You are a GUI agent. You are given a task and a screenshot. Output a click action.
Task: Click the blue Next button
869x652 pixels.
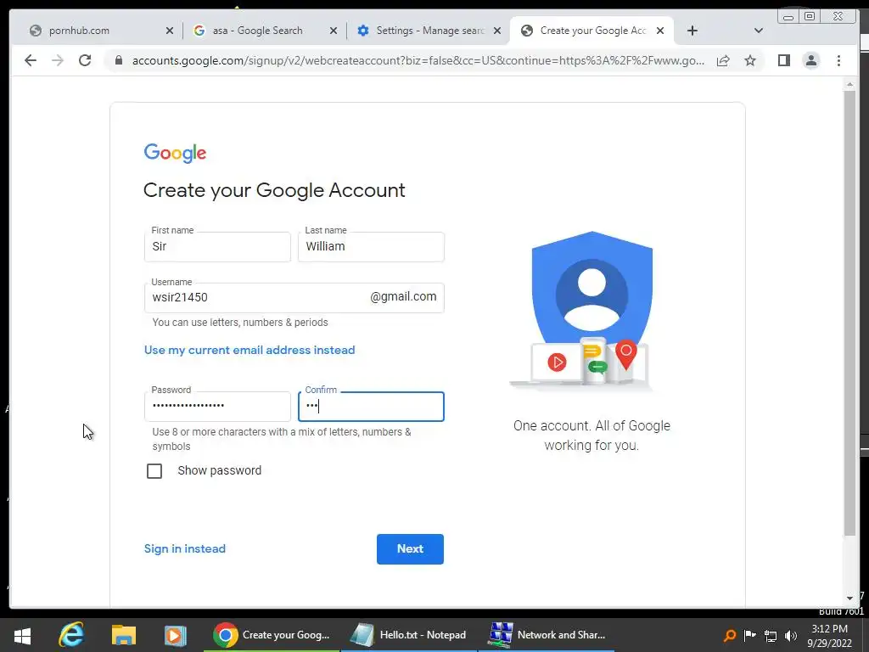410,549
